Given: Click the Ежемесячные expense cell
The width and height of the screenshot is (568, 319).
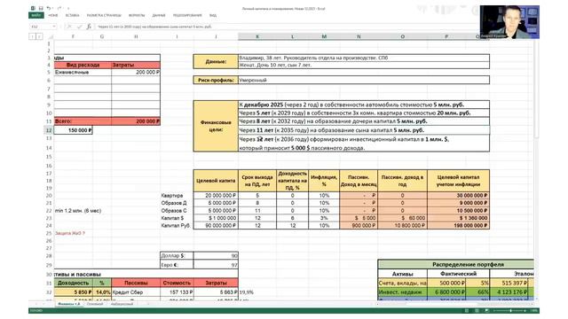Looking at the screenshot, I should (x=83, y=73).
